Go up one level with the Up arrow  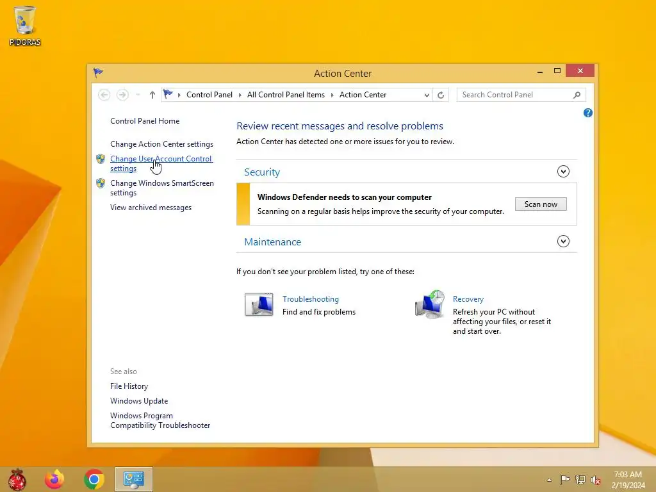click(x=152, y=95)
